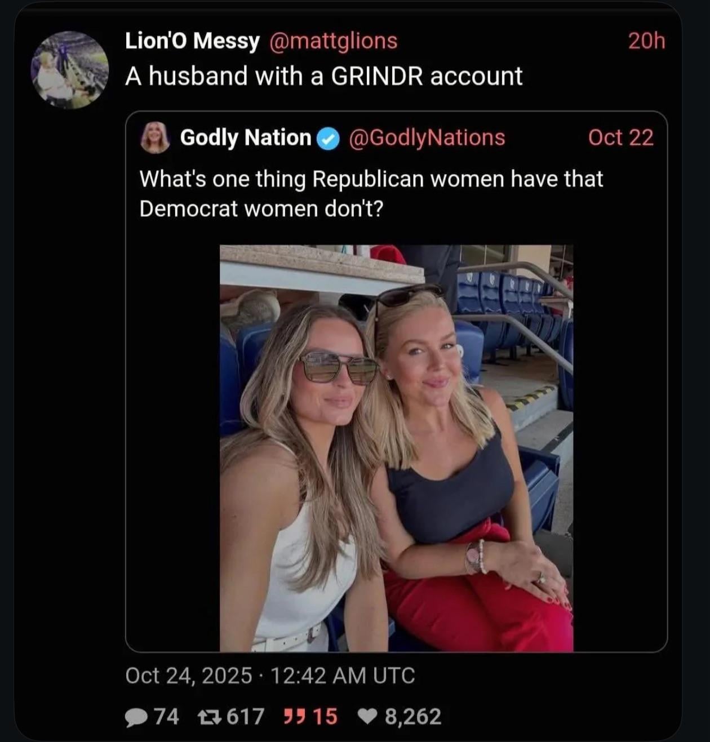710x742 pixels.
Task: Click the blue verified badge
Action: [329, 138]
